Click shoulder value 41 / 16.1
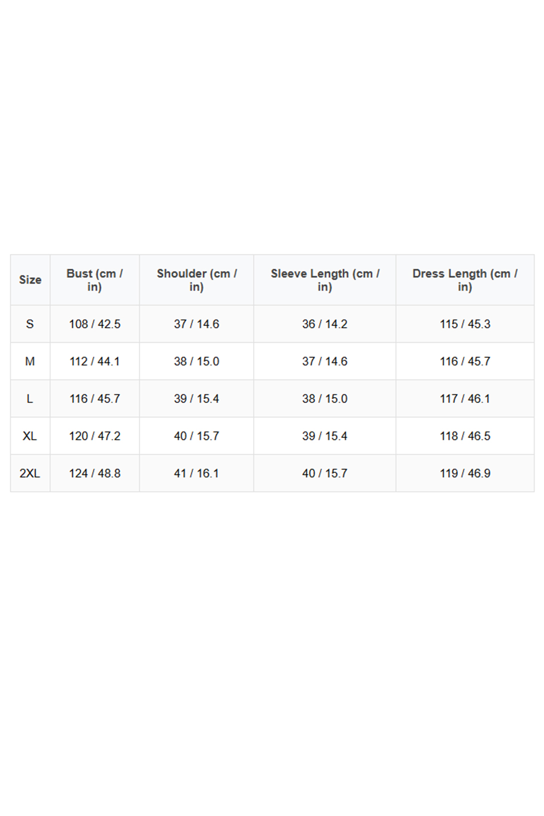 [196, 473]
